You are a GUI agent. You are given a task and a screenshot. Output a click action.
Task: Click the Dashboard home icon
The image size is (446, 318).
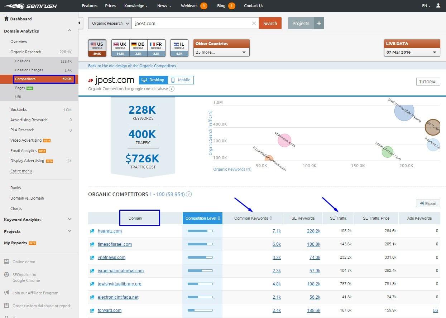pyautogui.click(x=6, y=19)
